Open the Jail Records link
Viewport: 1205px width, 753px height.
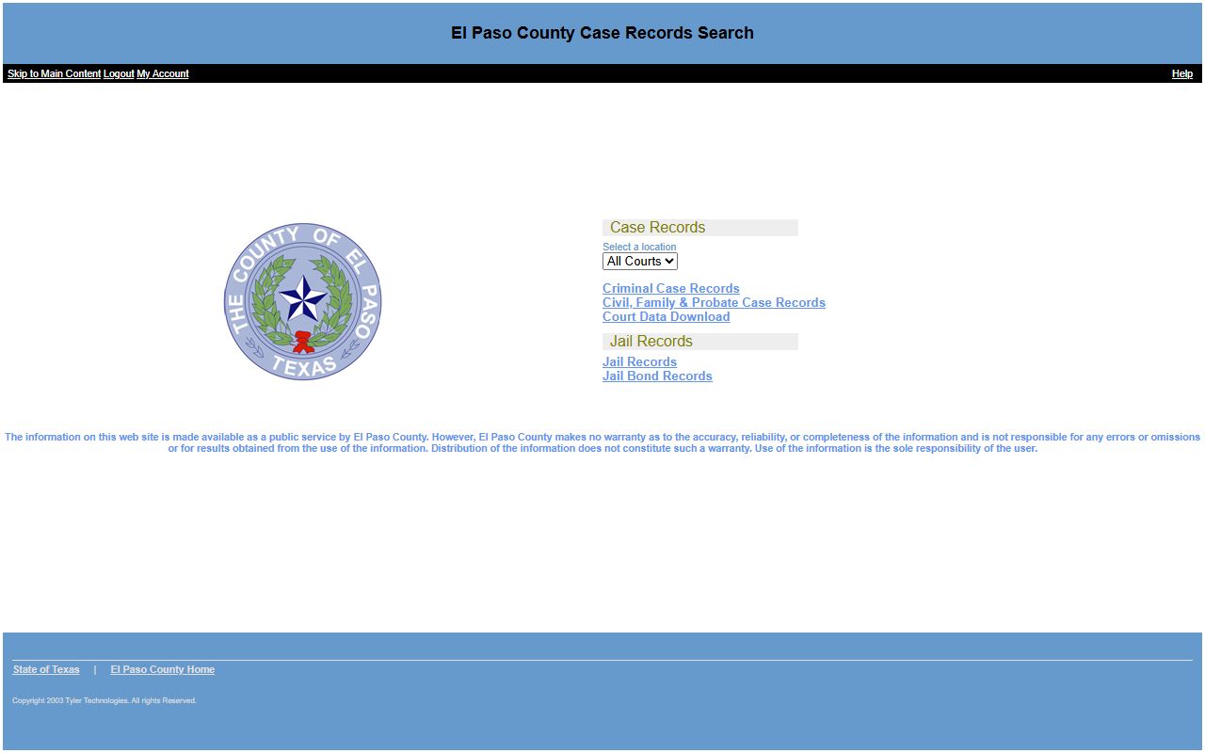pyautogui.click(x=639, y=362)
